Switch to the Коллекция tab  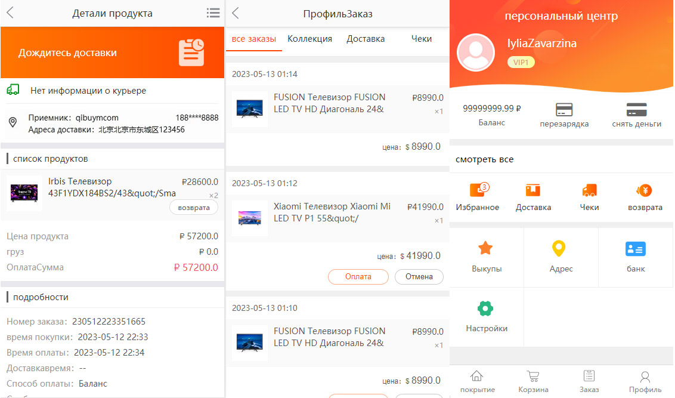[309, 39]
